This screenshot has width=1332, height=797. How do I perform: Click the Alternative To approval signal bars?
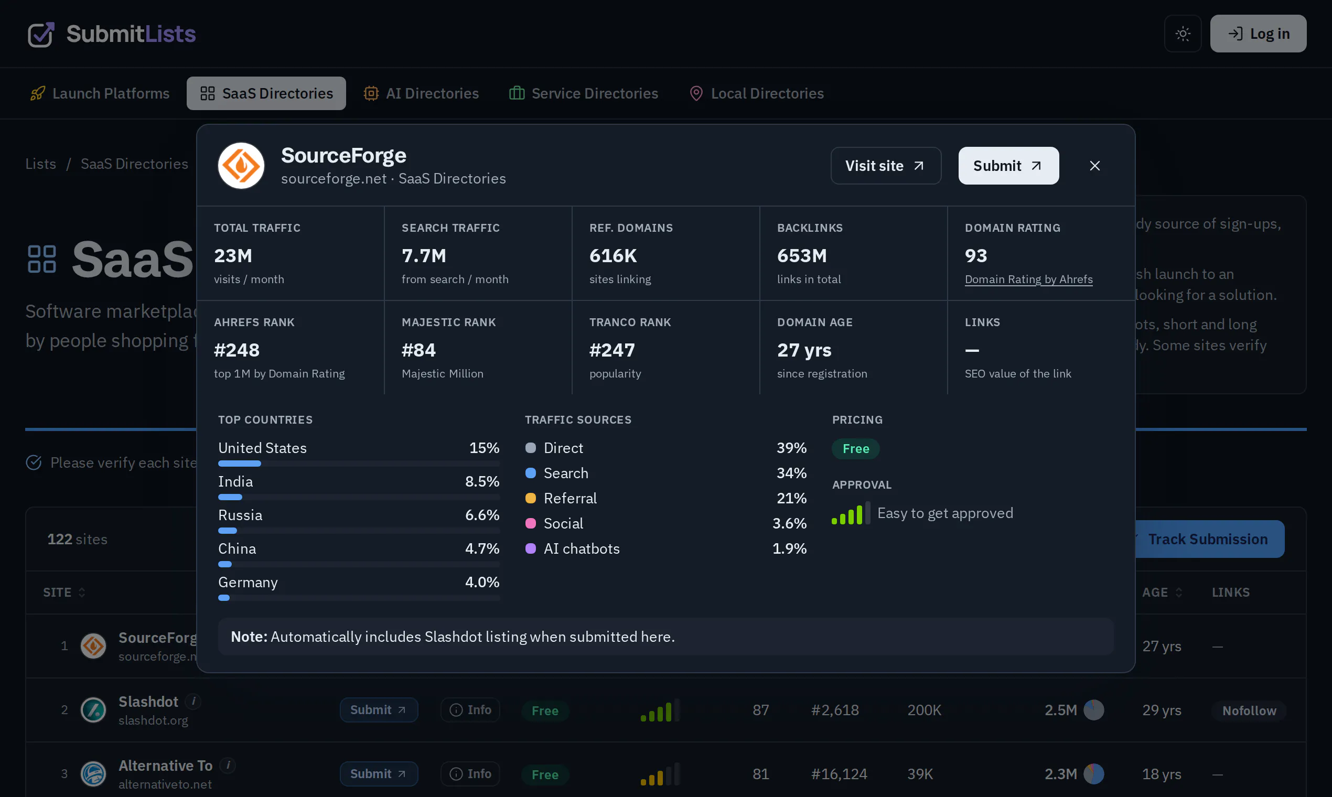pyautogui.click(x=660, y=774)
